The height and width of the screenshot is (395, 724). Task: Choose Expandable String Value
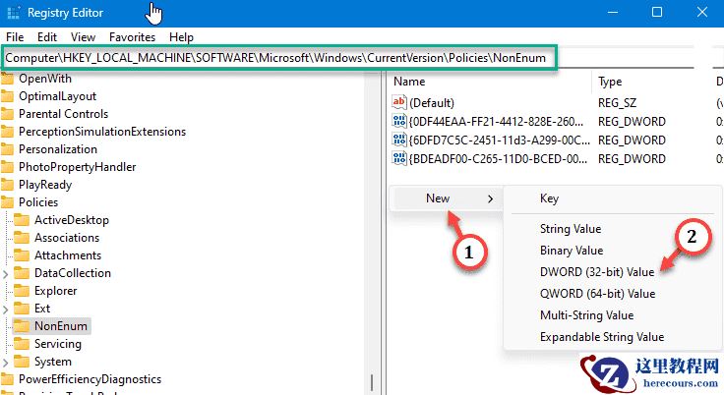point(602,337)
